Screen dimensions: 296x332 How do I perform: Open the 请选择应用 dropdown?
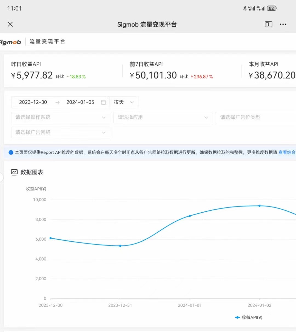[x=163, y=117]
